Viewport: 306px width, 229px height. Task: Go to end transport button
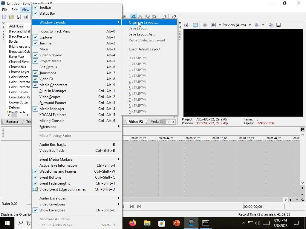[x=139, y=206]
